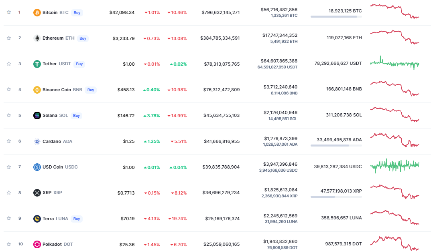The width and height of the screenshot is (431, 251).
Task: Click Buy next to Solana SOL
Action: tap(76, 116)
